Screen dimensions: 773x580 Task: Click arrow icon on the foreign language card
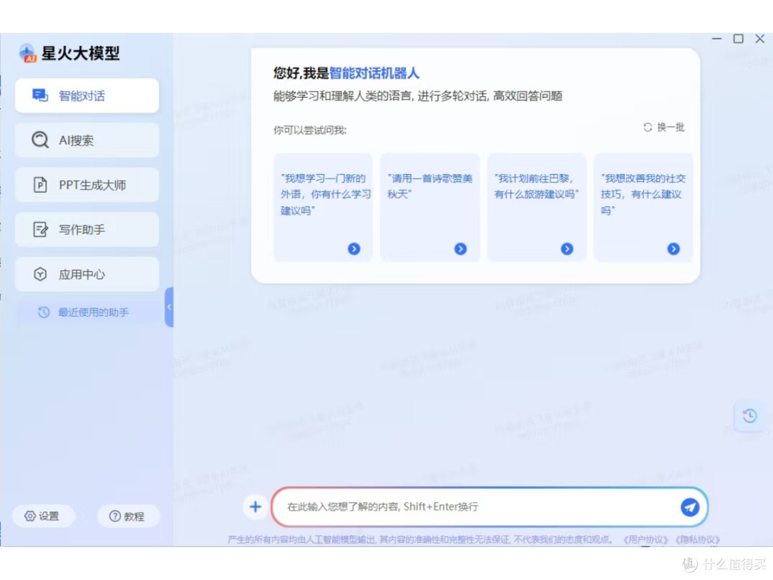[354, 248]
